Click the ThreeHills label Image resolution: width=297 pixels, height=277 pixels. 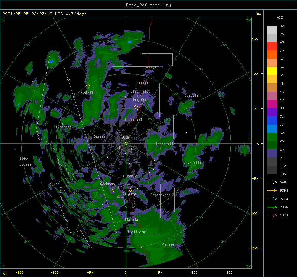coord(166,144)
